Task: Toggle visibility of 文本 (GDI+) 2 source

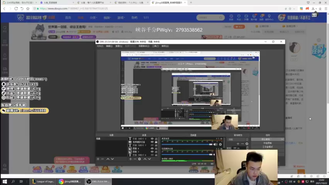Action: [152, 145]
